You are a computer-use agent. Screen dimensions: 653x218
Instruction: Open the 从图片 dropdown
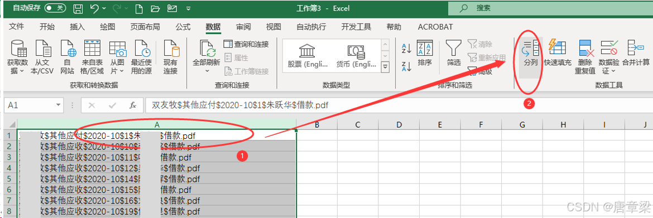coord(117,57)
